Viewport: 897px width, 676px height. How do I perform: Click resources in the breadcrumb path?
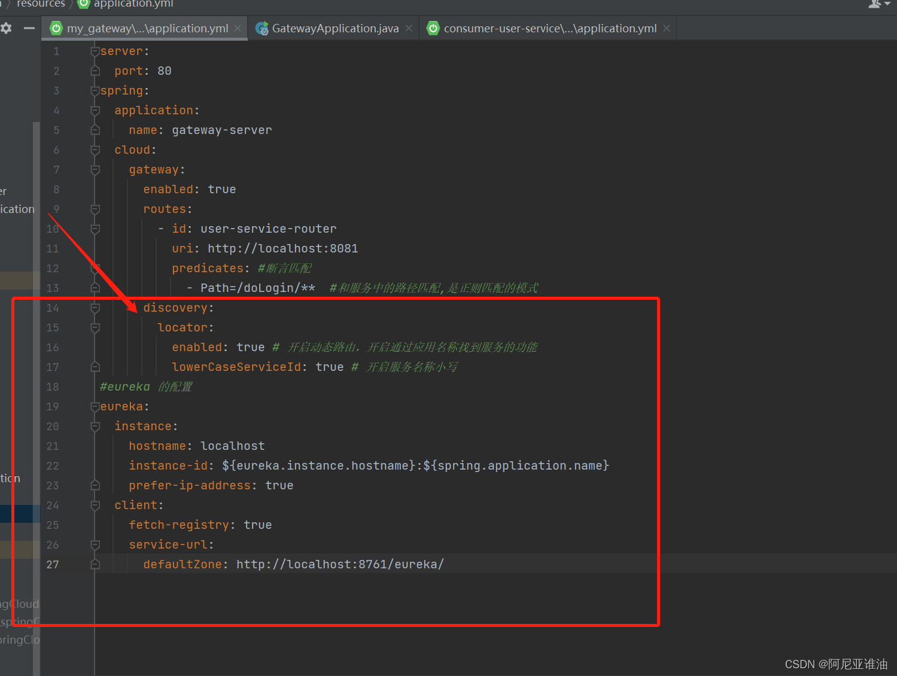pyautogui.click(x=41, y=4)
